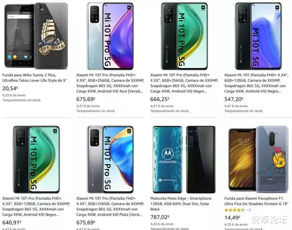Click the 640,91€ Mi 10T Pro price
This screenshot has height=230, width=292.
pos(12,223)
